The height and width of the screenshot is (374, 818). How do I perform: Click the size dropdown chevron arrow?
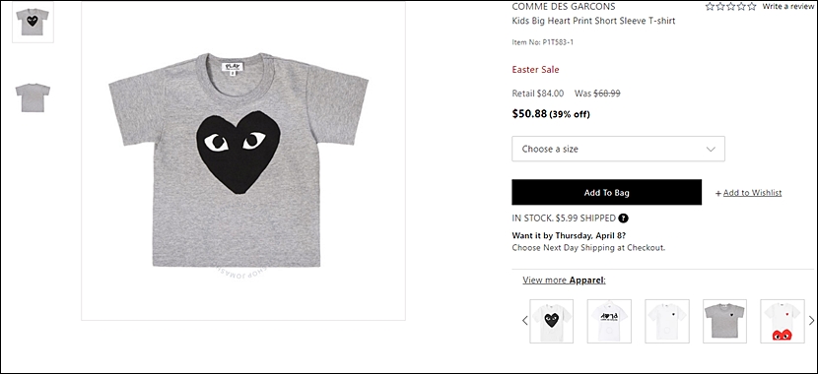pyautogui.click(x=711, y=149)
